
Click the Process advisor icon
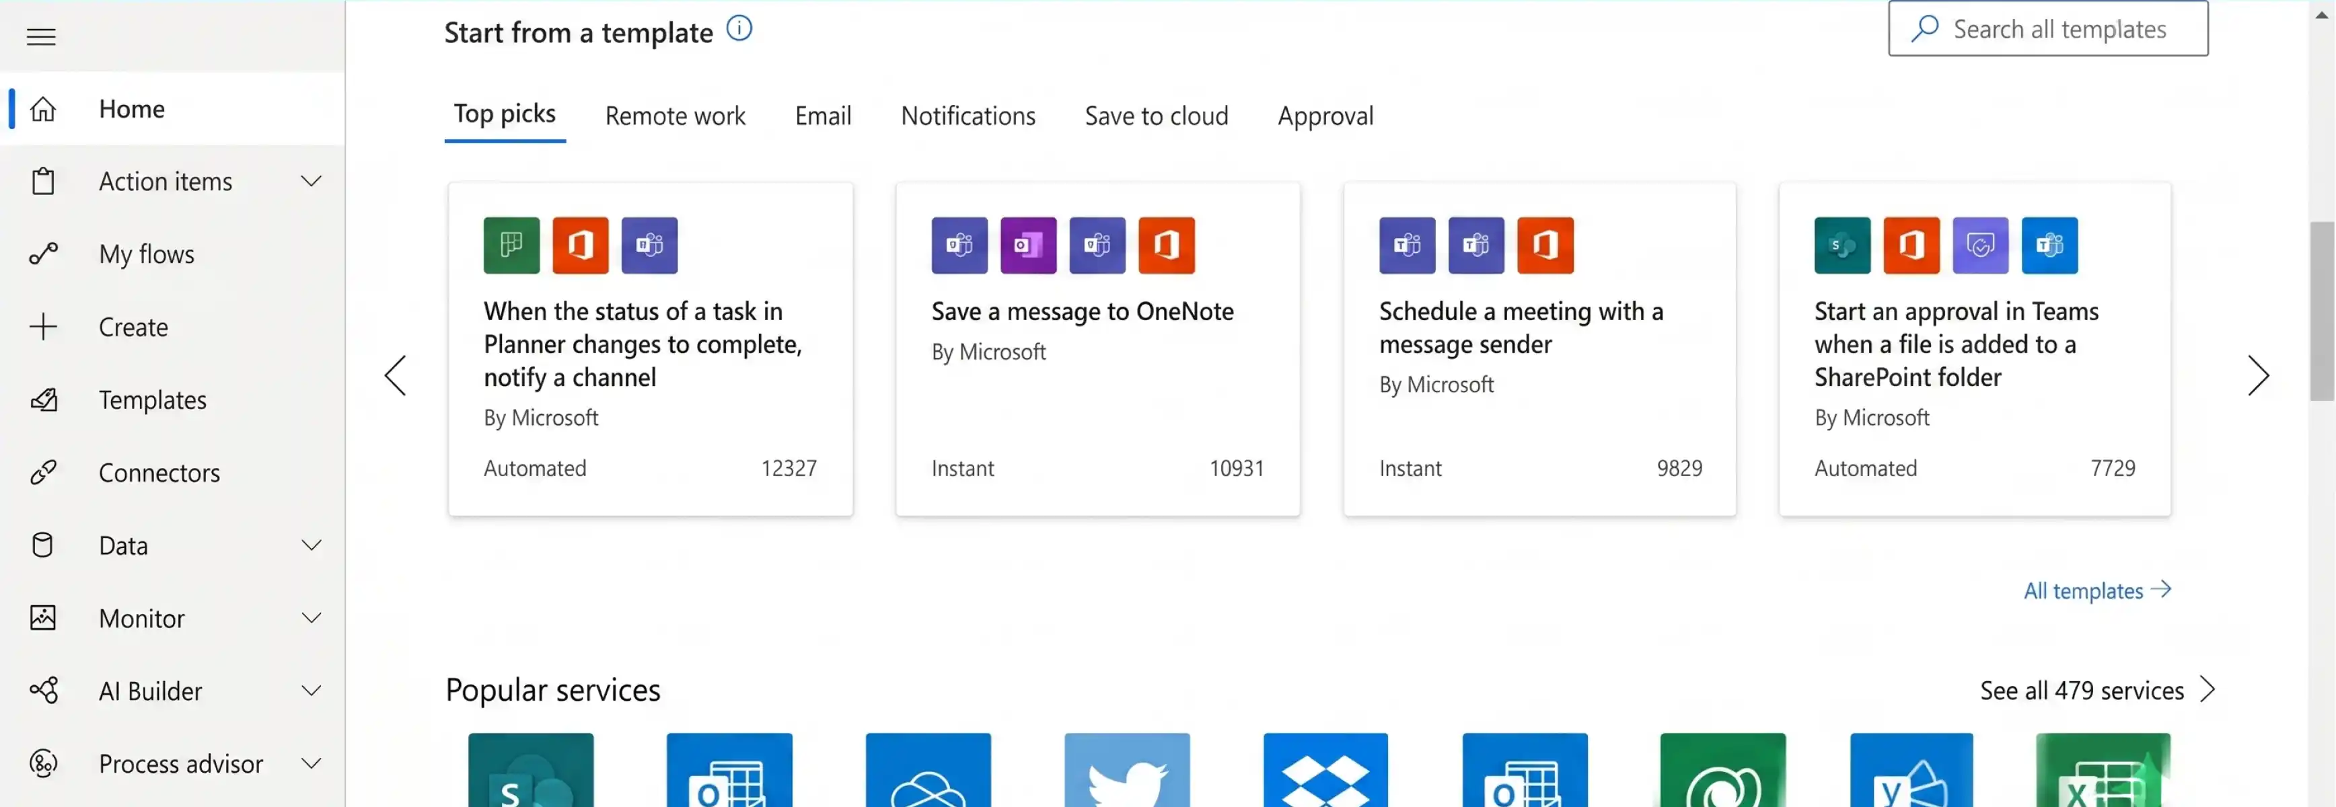42,763
